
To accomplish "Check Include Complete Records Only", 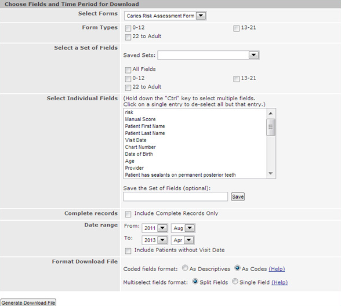I will (128, 214).
